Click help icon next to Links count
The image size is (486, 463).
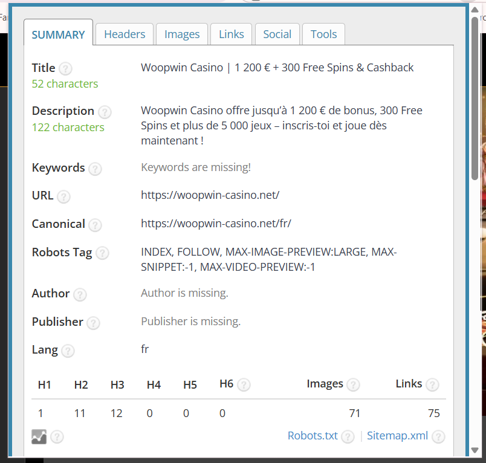click(432, 385)
